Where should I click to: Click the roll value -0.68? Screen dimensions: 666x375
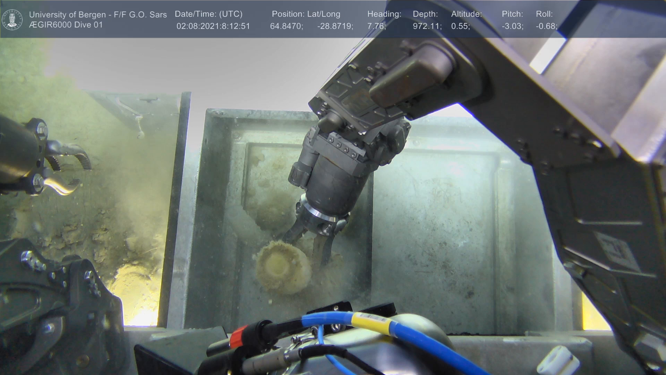pos(546,26)
